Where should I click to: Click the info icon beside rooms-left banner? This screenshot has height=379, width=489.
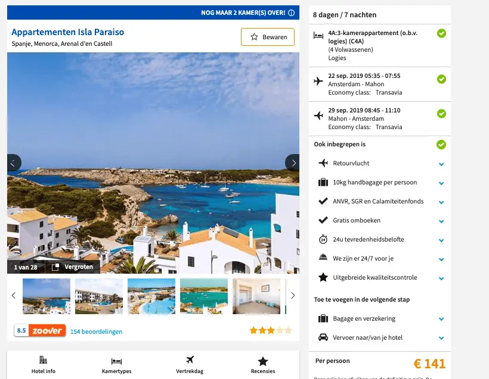(x=291, y=12)
